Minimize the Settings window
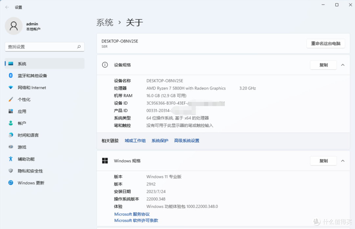 [323, 5]
